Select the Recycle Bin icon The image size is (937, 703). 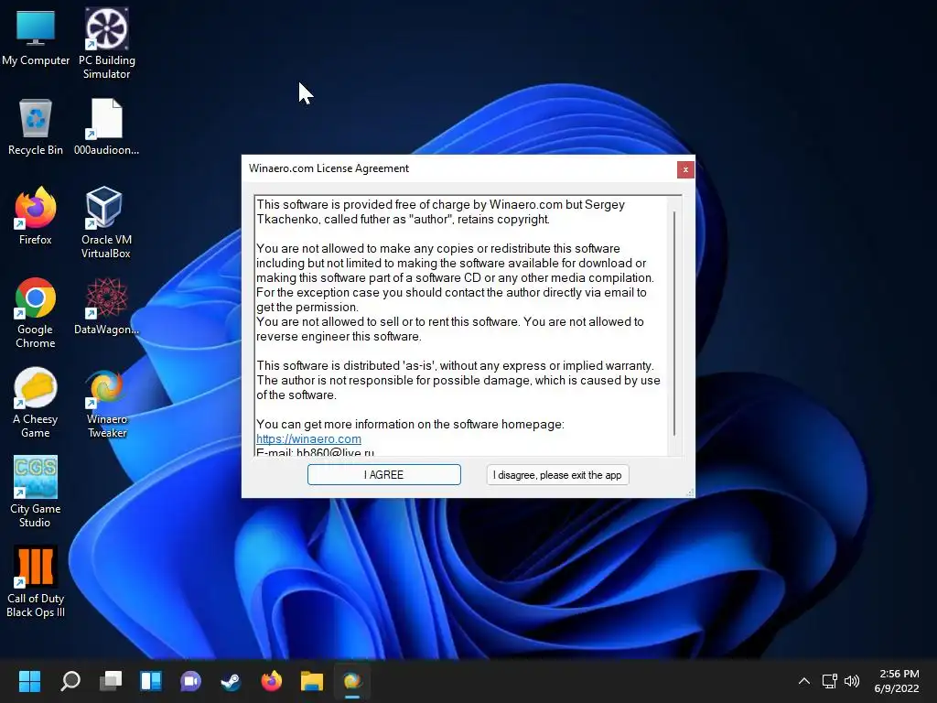pyautogui.click(x=36, y=126)
